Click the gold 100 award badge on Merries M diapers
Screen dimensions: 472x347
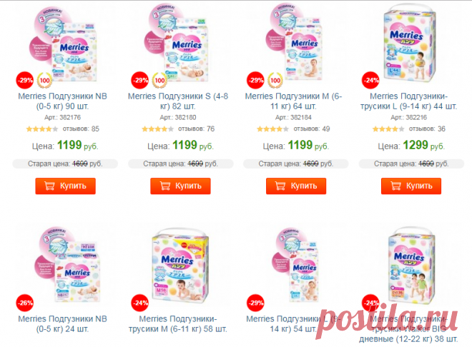click(275, 80)
